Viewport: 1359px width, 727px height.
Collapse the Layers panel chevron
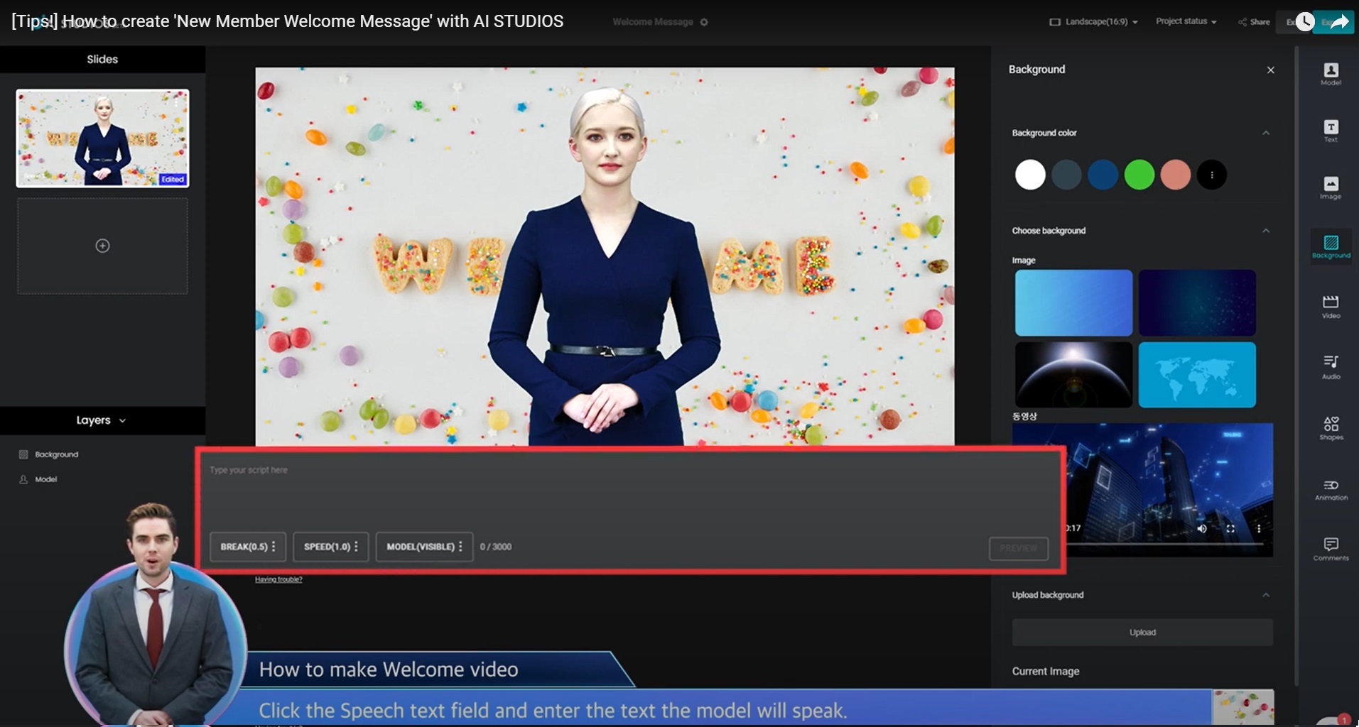point(122,420)
